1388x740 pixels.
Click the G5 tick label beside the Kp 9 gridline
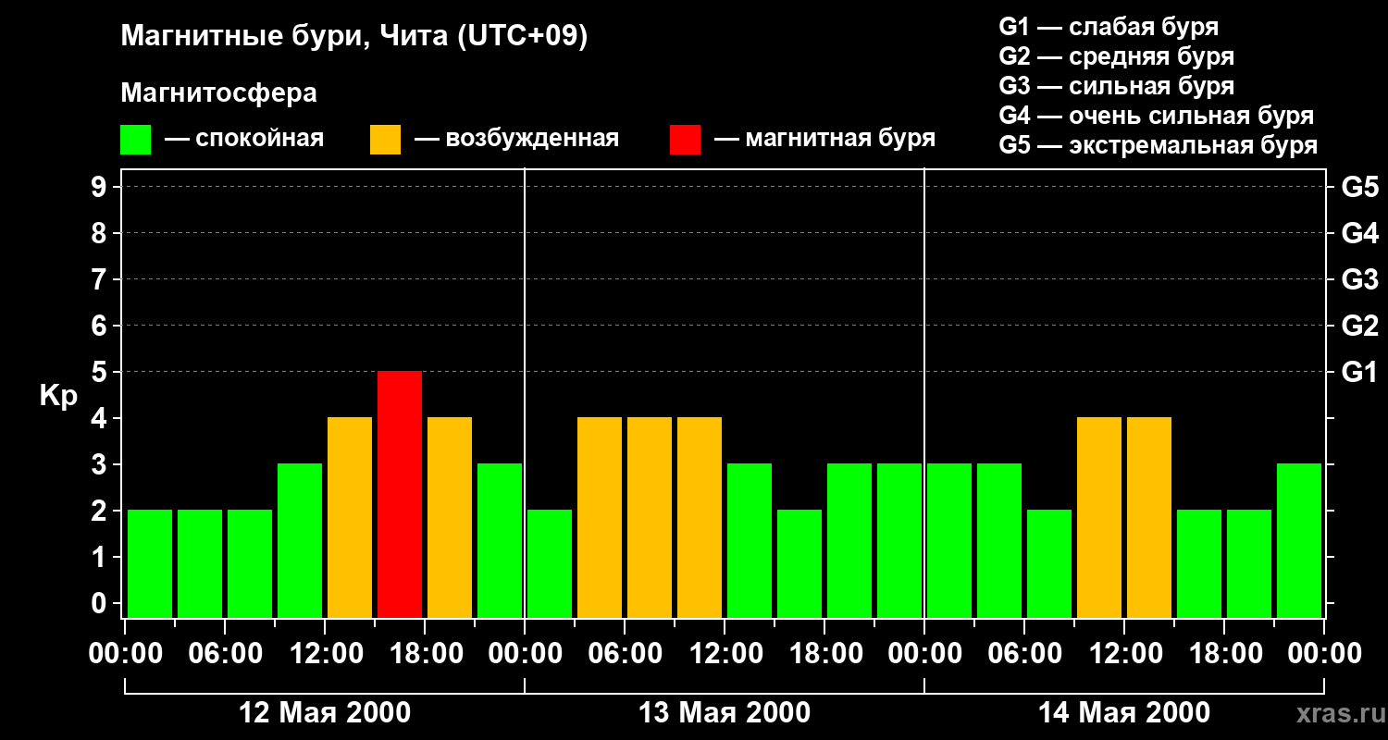(1359, 187)
